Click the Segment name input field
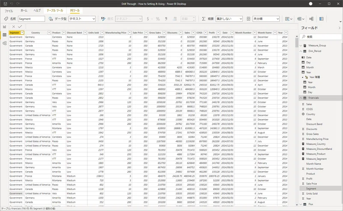 click(x=31, y=19)
